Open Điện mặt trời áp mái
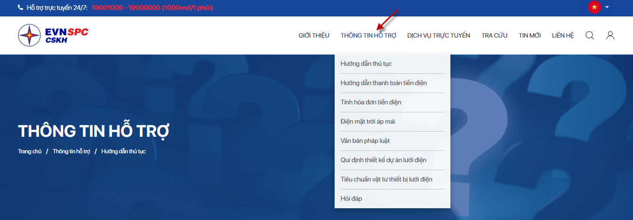The height and width of the screenshot is (220, 633). tap(368, 122)
